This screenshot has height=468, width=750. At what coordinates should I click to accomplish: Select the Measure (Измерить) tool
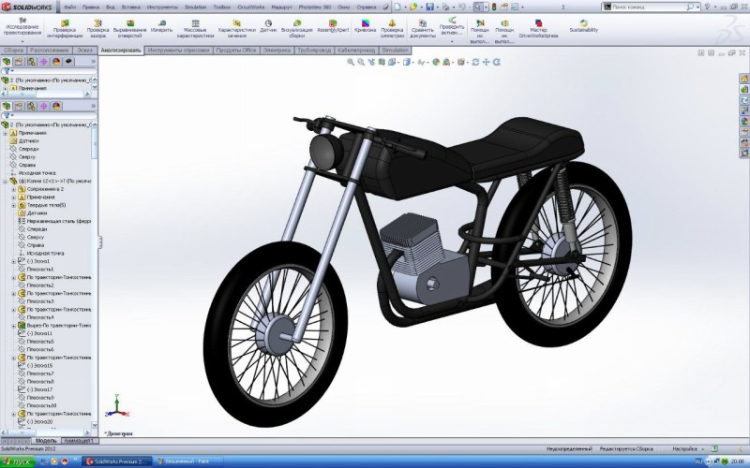[161, 26]
